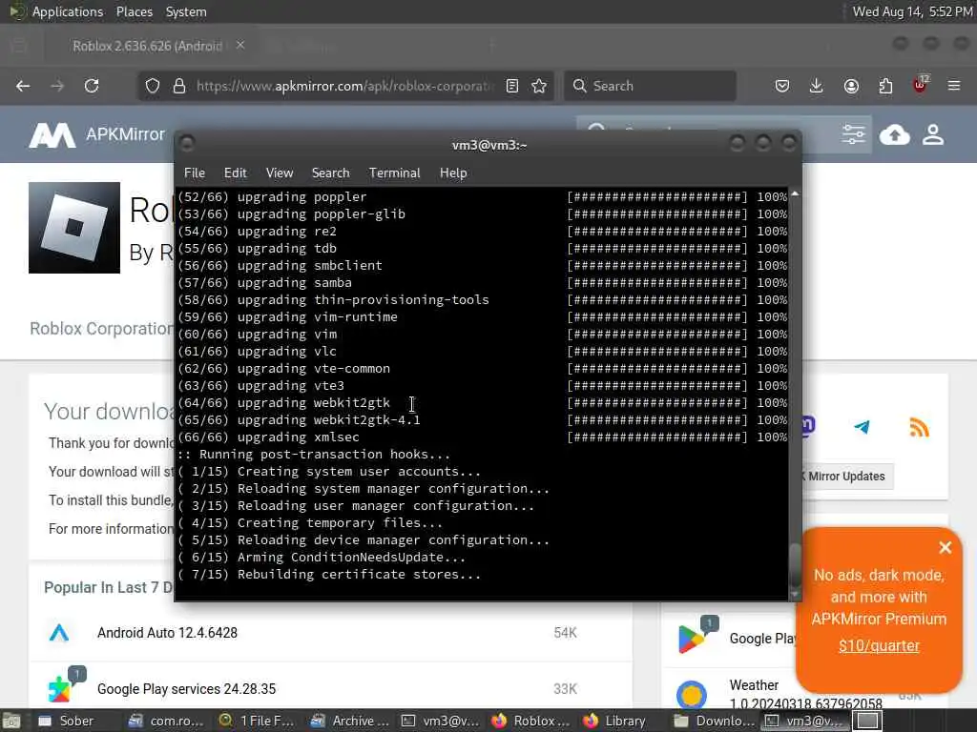The width and height of the screenshot is (977, 732).
Task: Open terminal Help menu
Action: 453,173
